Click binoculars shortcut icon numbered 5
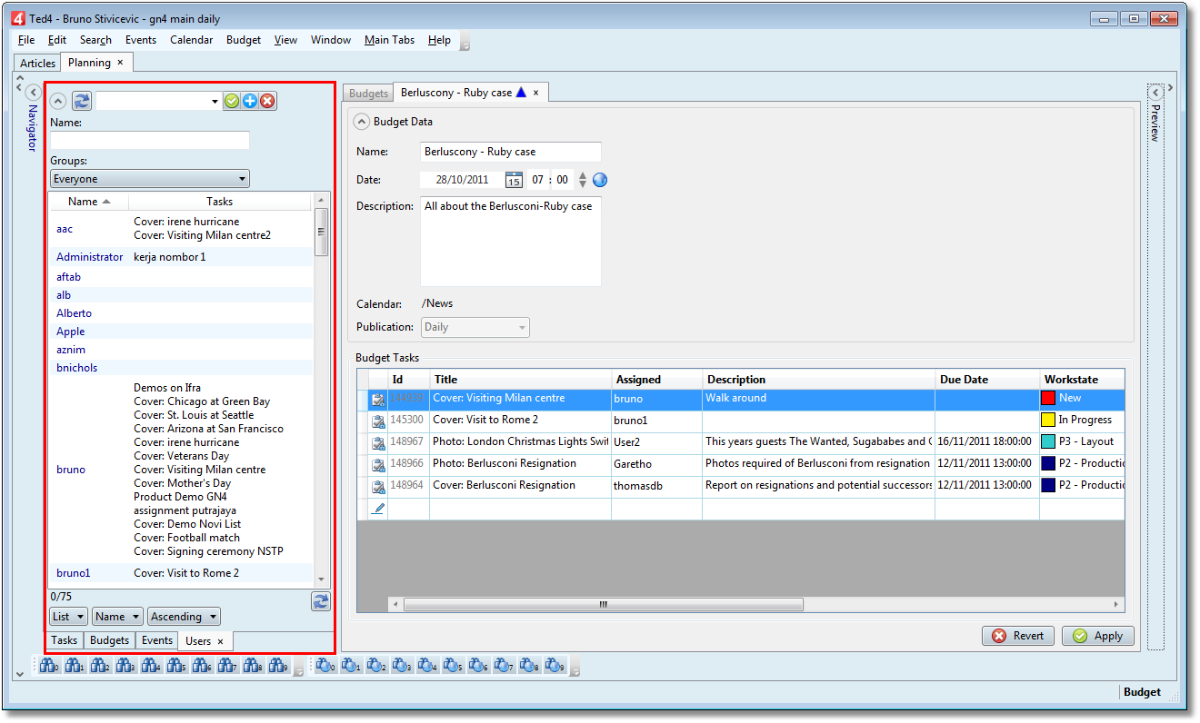 pos(176,666)
